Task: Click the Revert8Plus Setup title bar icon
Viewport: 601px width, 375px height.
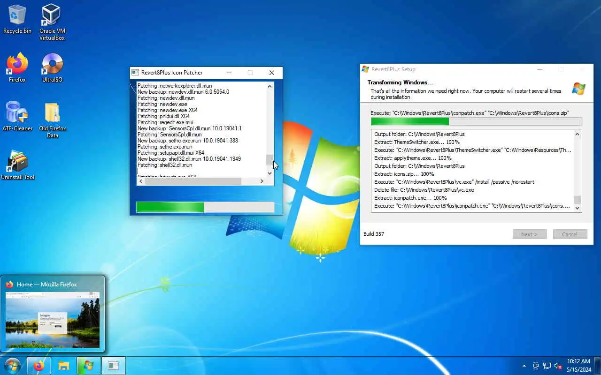Action: (366, 69)
